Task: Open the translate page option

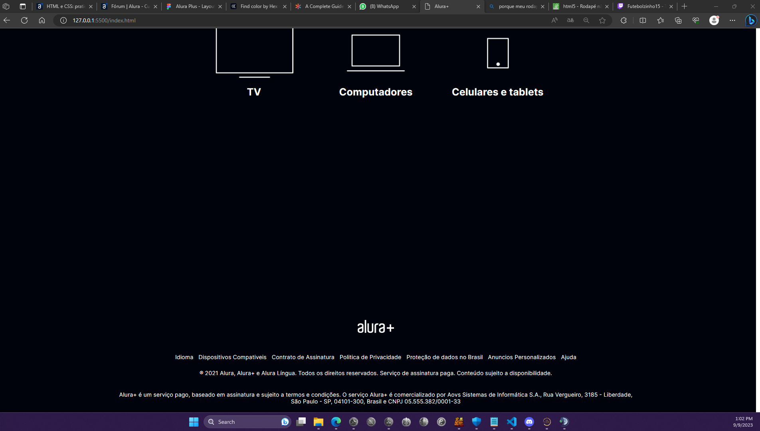Action: pyautogui.click(x=570, y=20)
